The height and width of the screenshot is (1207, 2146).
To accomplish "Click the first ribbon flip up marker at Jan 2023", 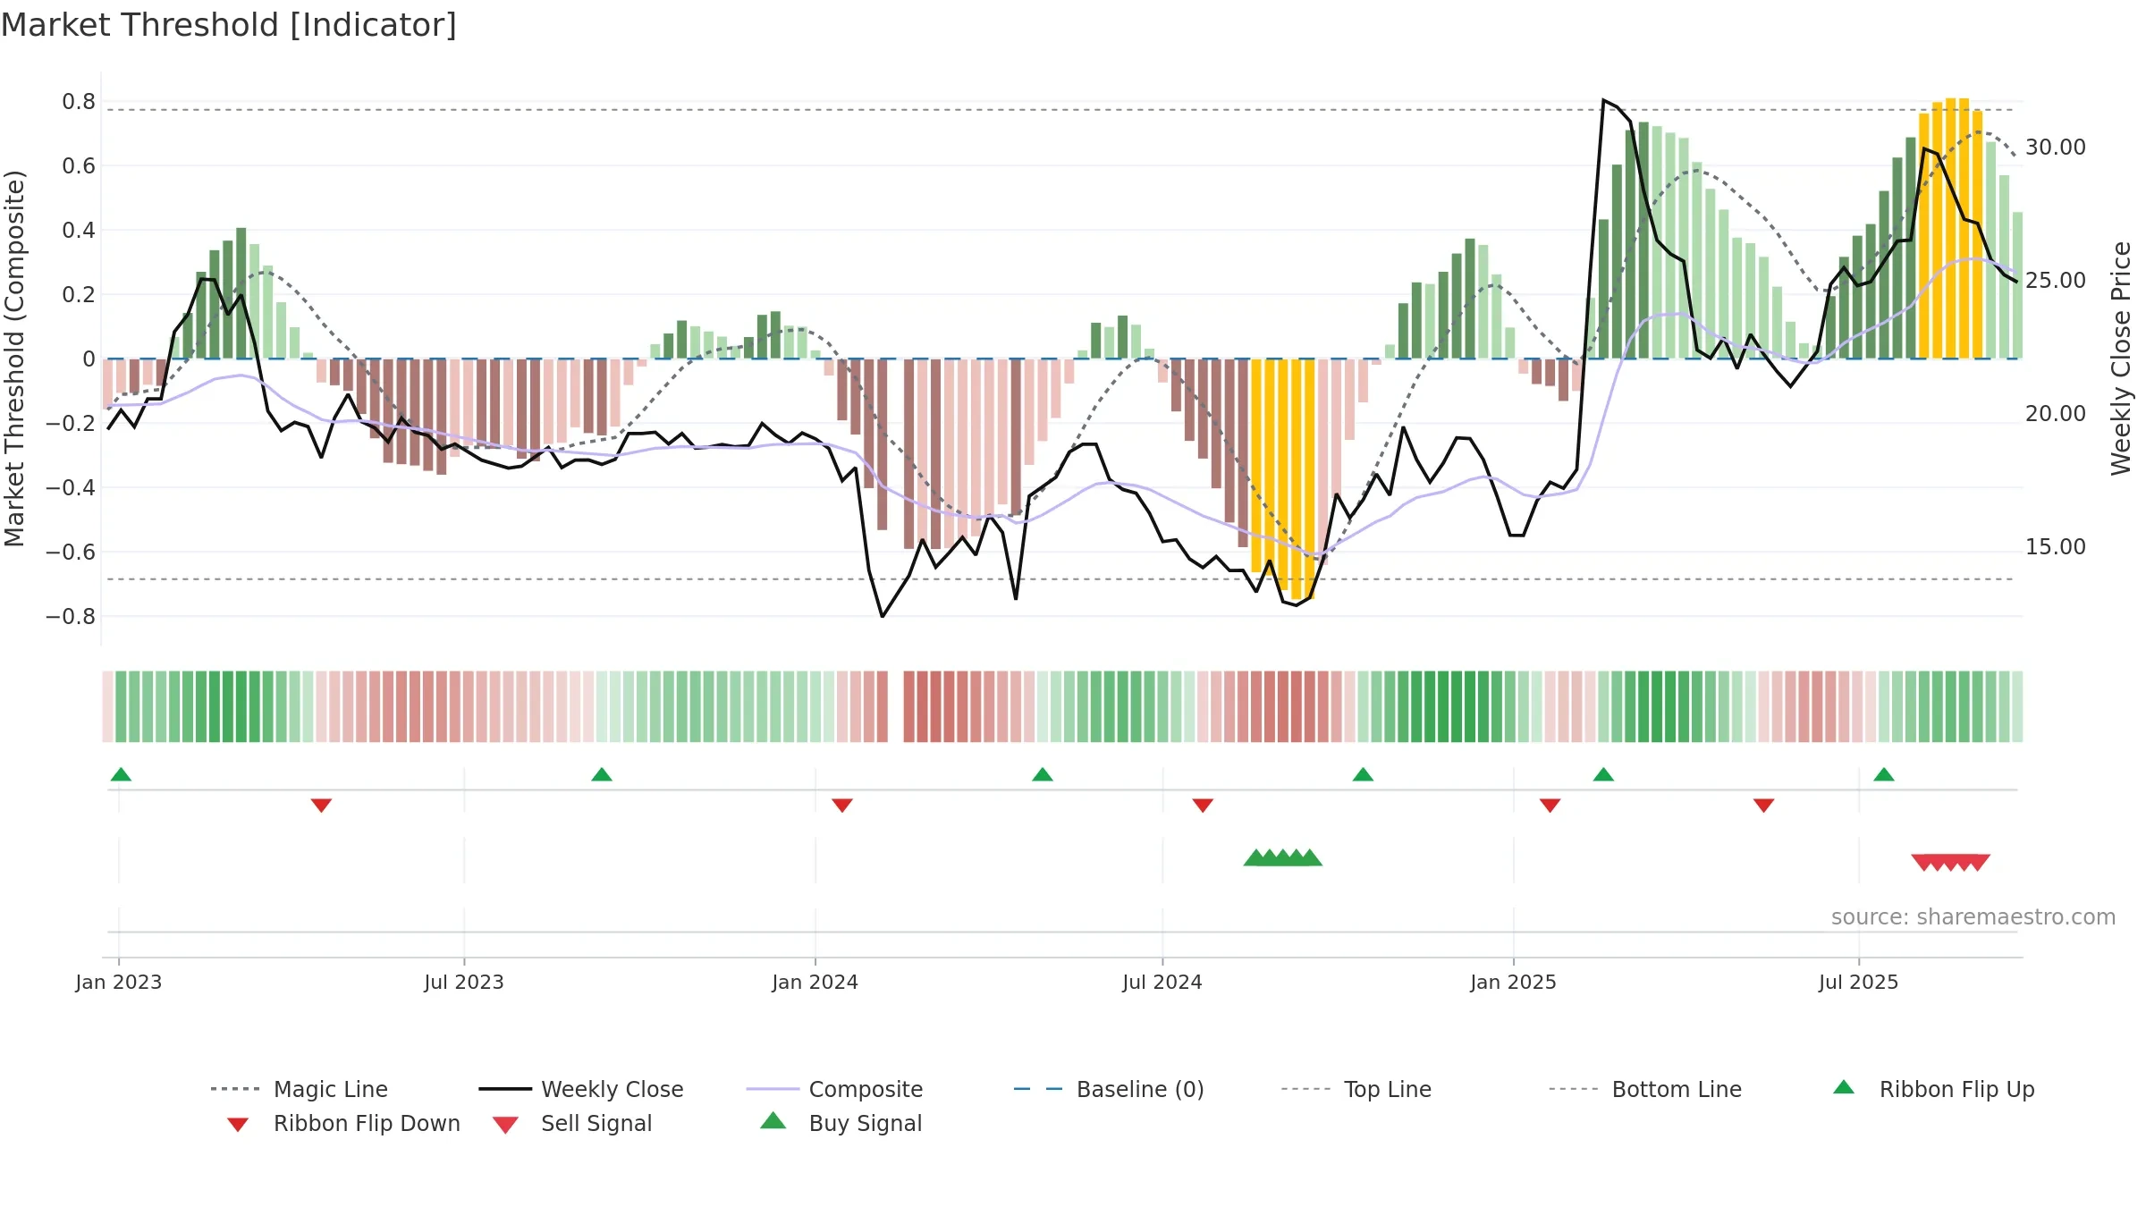I will pyautogui.click(x=121, y=774).
